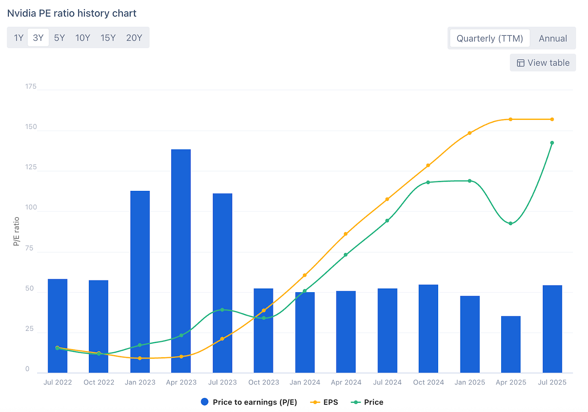Click the Apr 2025 Price data point

click(x=510, y=224)
